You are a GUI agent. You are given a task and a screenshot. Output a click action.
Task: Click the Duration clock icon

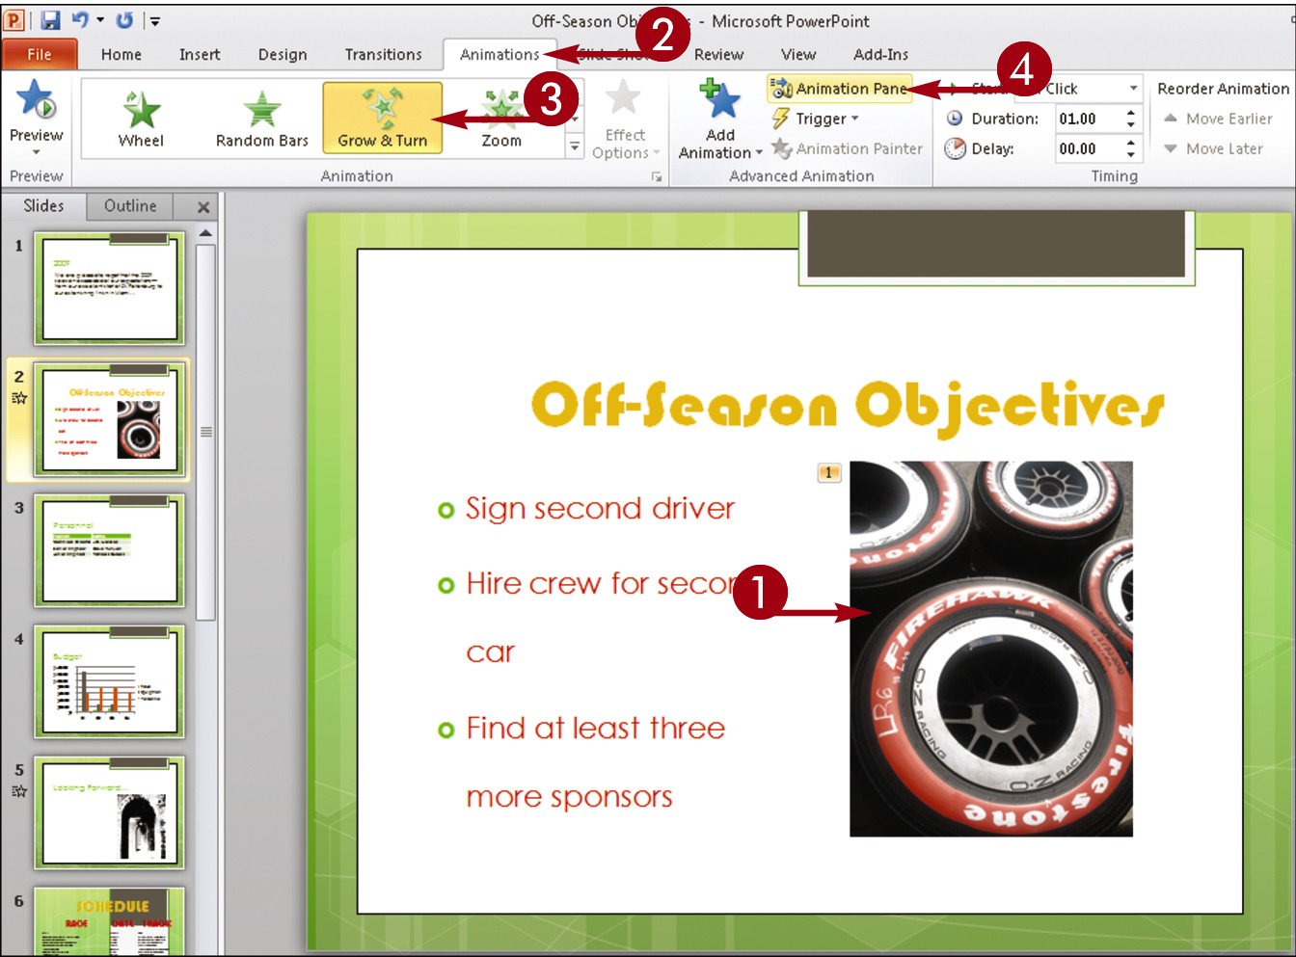pyautogui.click(x=955, y=119)
